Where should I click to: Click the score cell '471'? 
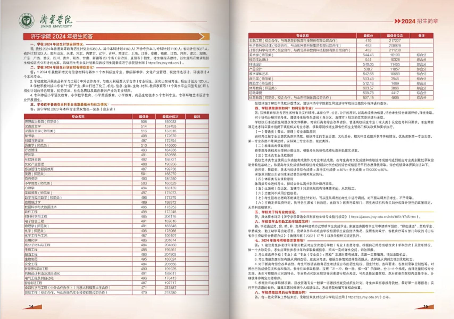(144, 288)
